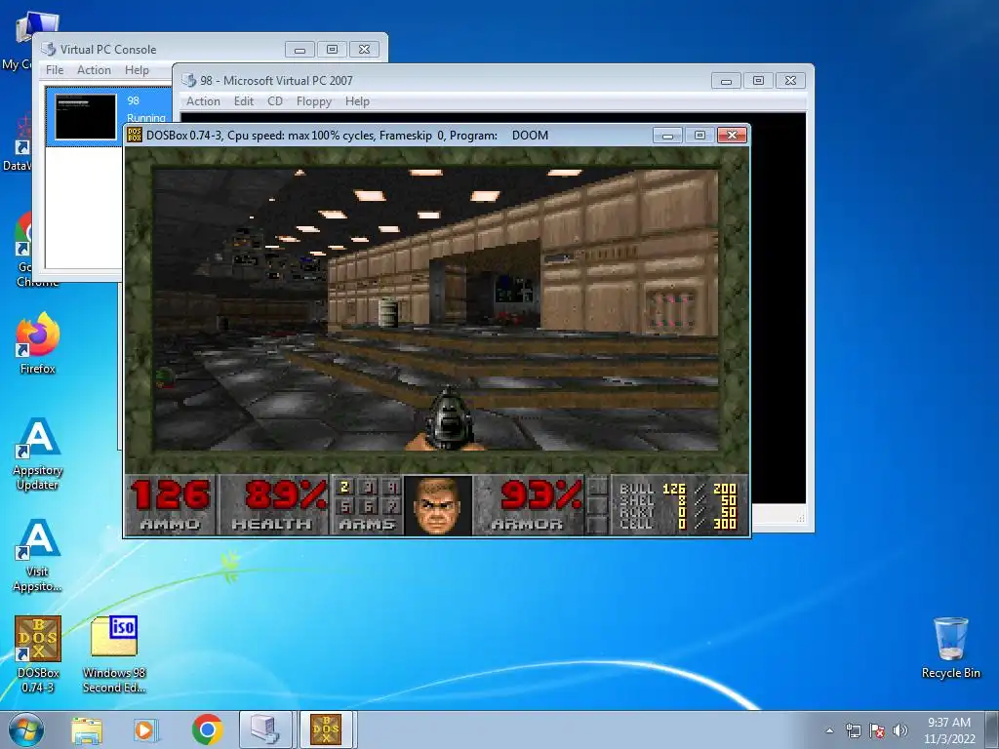
Task: Select the DOSBox 0.74-3 desktop shortcut
Action: (38, 654)
